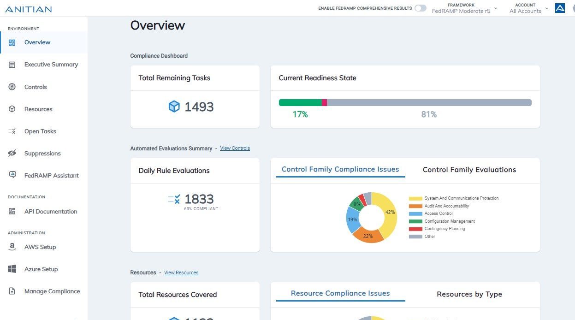Click the Azure Setup Windows icon
The height and width of the screenshot is (320, 575).
point(12,269)
